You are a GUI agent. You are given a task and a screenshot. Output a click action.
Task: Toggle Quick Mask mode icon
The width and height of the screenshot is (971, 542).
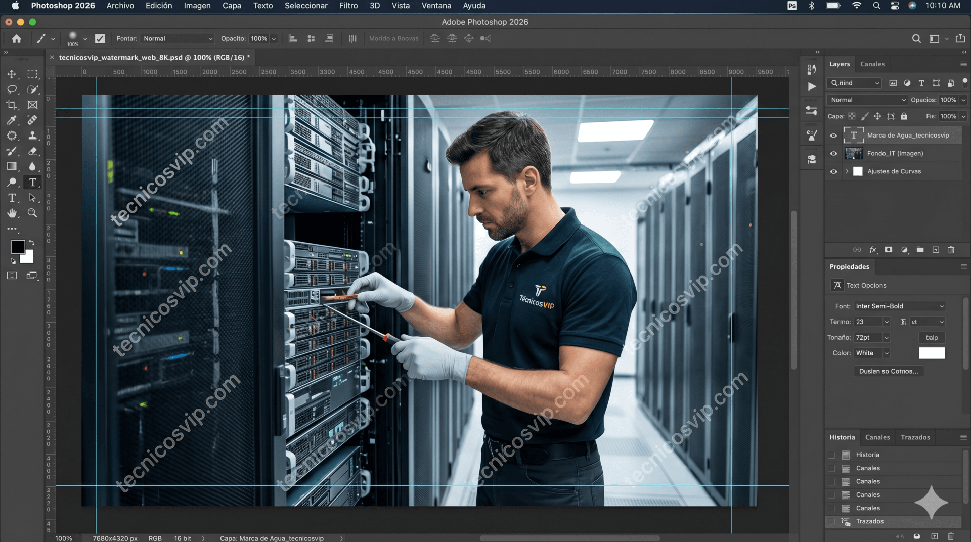[12, 276]
